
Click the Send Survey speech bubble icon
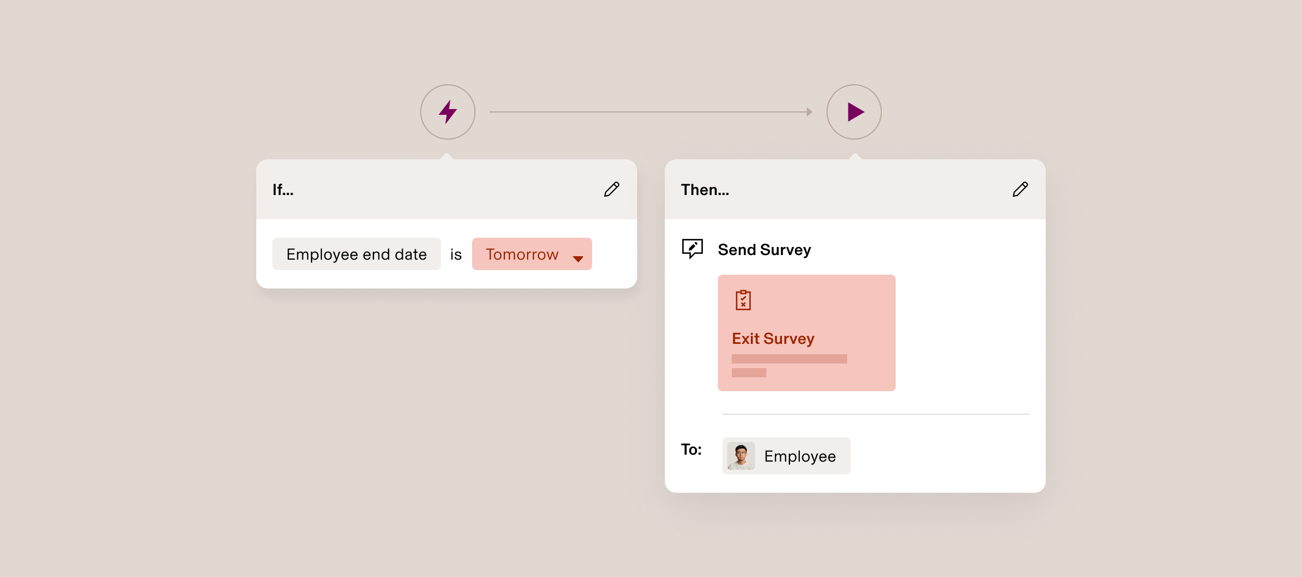pyautogui.click(x=693, y=249)
